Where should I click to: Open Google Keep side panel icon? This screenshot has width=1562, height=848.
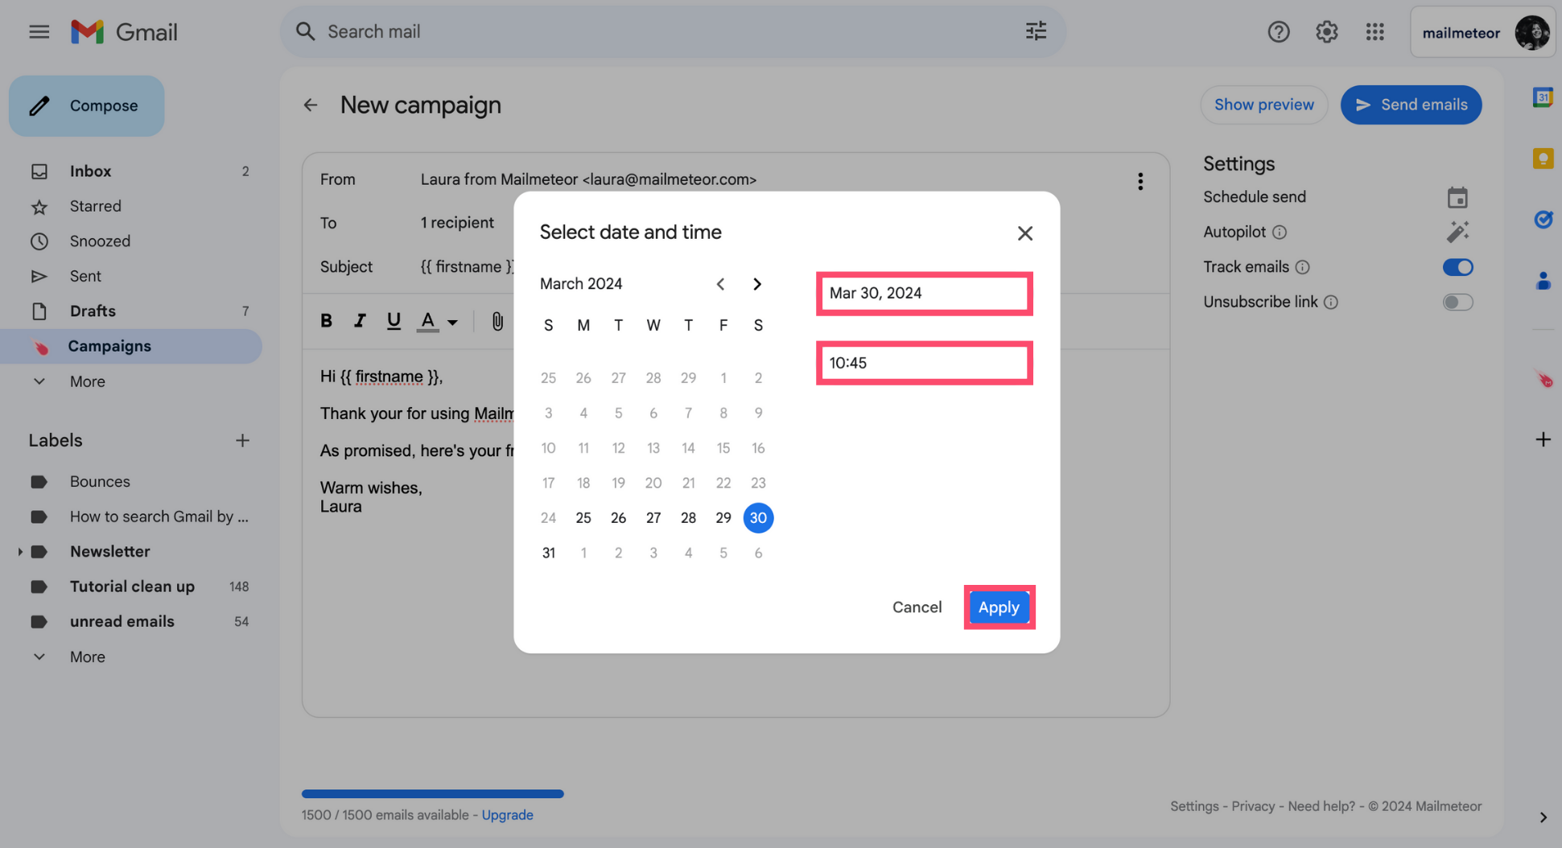[x=1542, y=158]
